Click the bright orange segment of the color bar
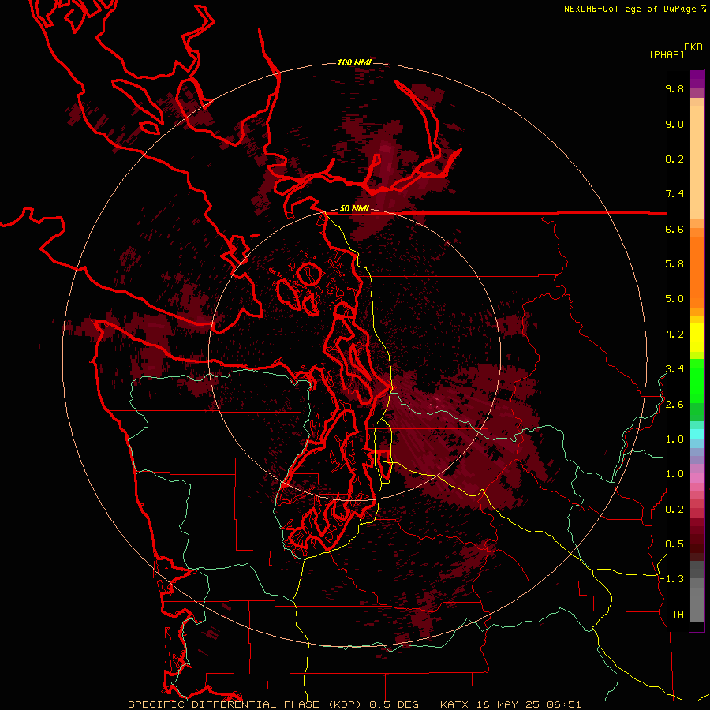 pyautogui.click(x=697, y=273)
